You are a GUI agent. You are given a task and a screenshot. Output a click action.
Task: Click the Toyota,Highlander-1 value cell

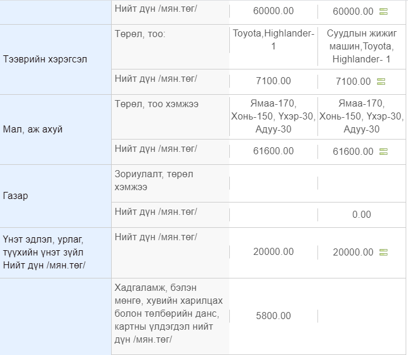tap(273, 40)
